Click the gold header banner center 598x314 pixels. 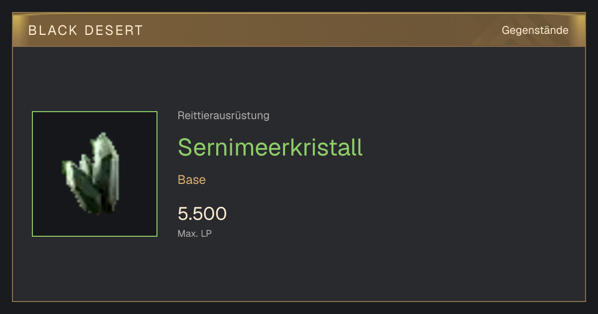[x=299, y=30]
